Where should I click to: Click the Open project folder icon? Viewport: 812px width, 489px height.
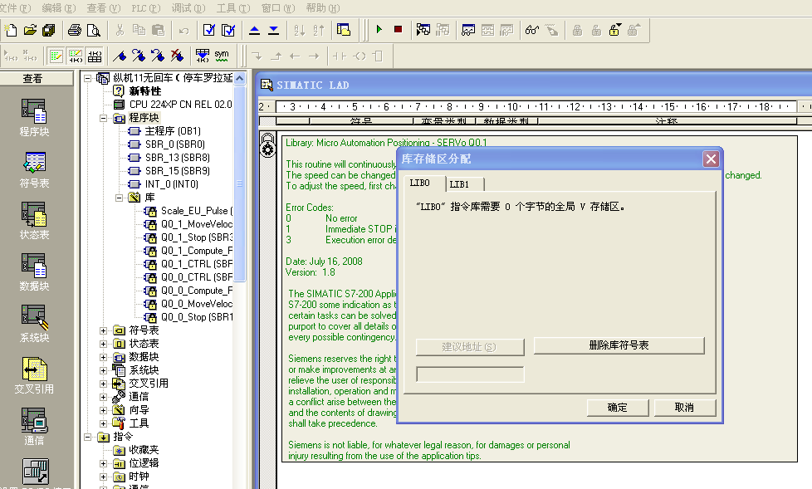(30, 30)
